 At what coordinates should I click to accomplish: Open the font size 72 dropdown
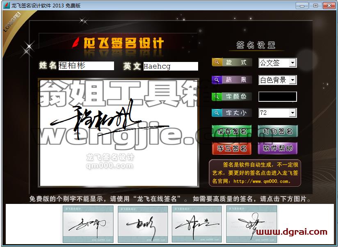(292, 113)
